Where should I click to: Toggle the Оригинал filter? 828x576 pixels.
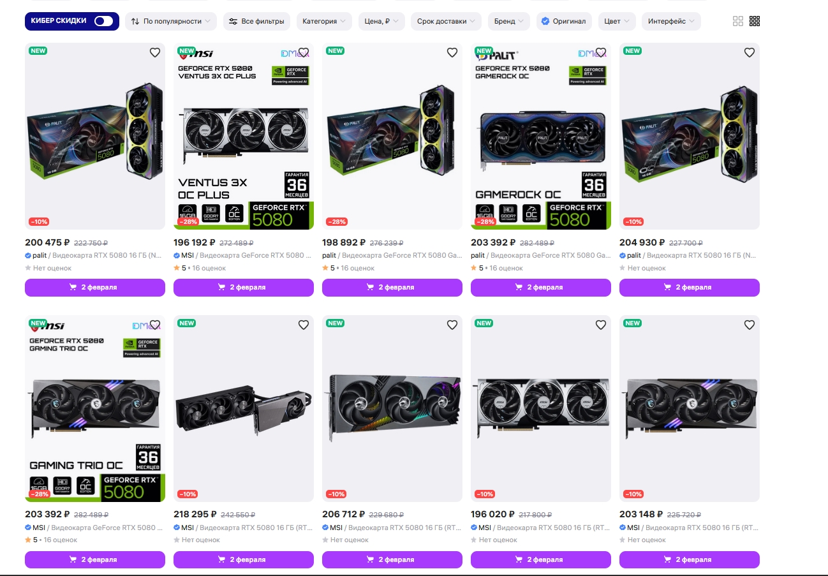(564, 21)
